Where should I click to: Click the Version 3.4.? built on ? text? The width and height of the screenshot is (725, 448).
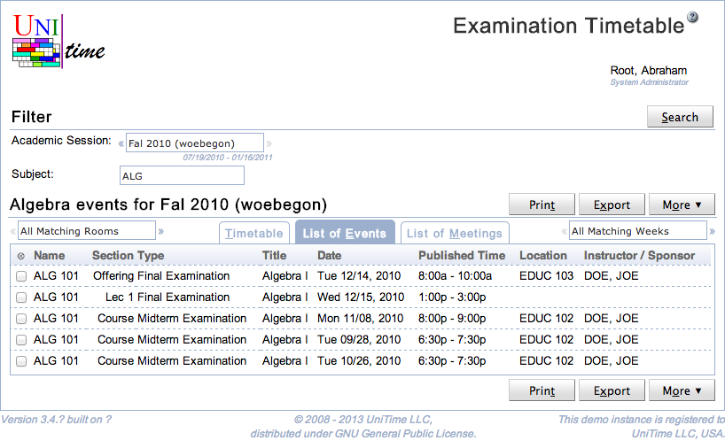point(56,420)
